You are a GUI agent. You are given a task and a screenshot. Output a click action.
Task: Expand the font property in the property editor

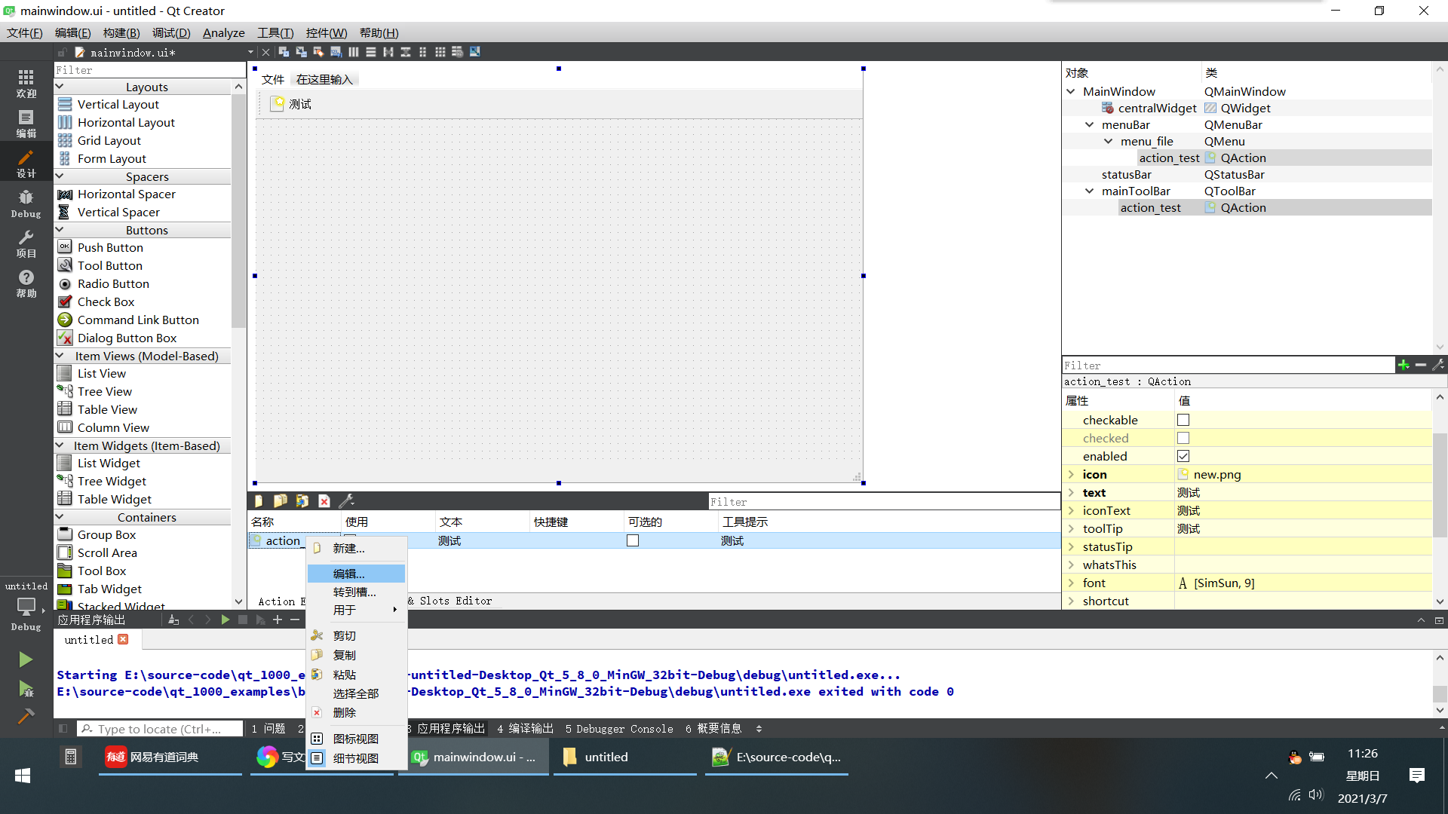click(x=1072, y=583)
